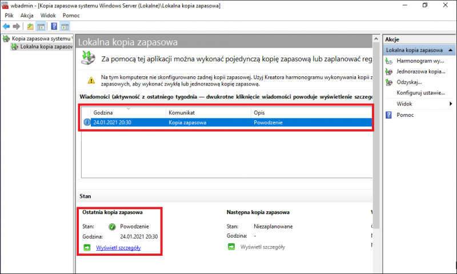This screenshot has height=274, width=457.
Task: Toggle the Action pane toolbar icon
Action: 64,26
